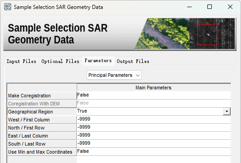
Task: Maximize the Sample Selection SAR Geometry Data window
Action: (210, 7)
